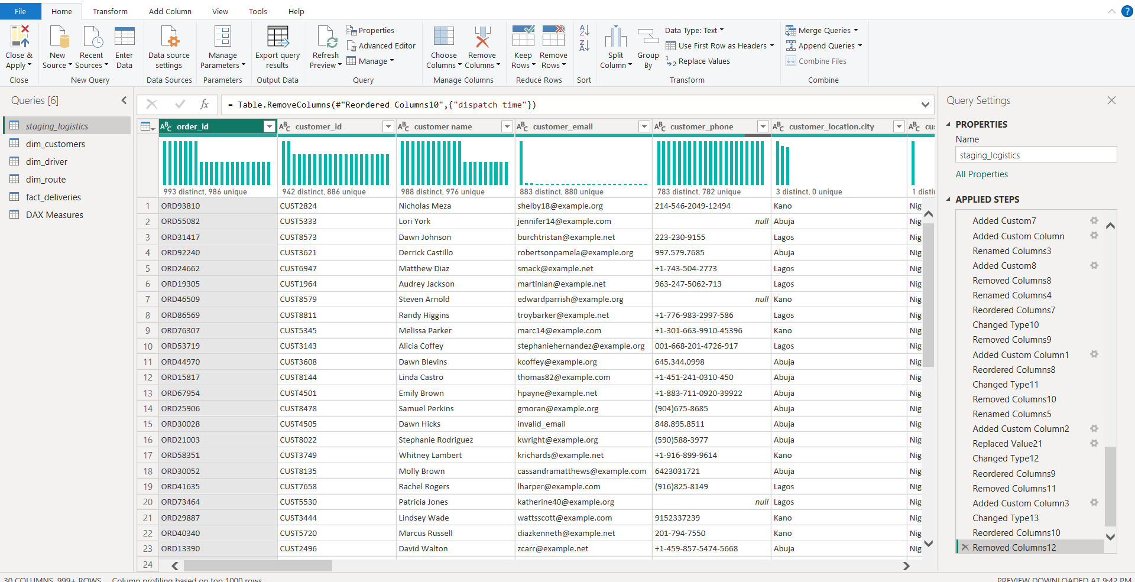
Task: Sort descending with Z-A icon
Action: tap(585, 45)
